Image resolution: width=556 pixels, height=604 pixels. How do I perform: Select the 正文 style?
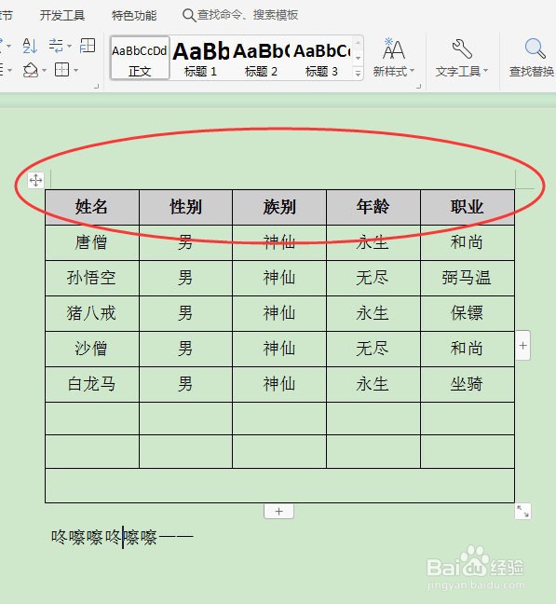tap(140, 58)
